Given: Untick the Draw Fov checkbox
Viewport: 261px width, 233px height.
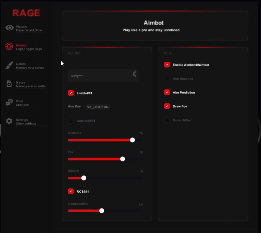Looking at the screenshot, I should click(167, 106).
